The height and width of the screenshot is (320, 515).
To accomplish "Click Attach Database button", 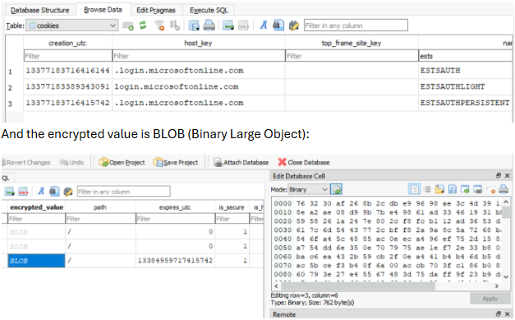I will click(241, 162).
